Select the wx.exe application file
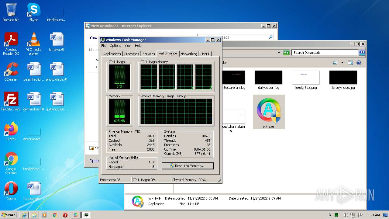Image resolution: width=389 pixels, height=219 pixels. point(269,112)
